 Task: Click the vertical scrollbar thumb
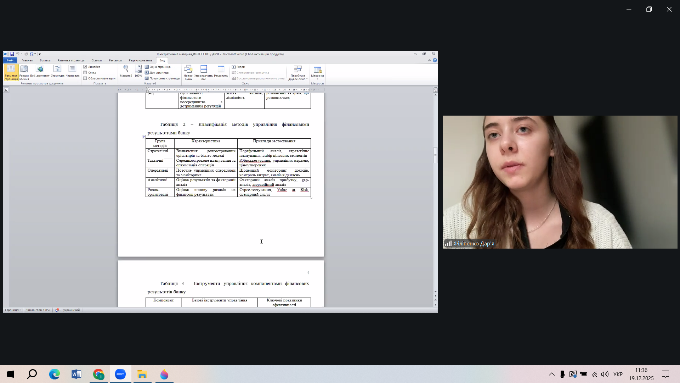pos(435,155)
